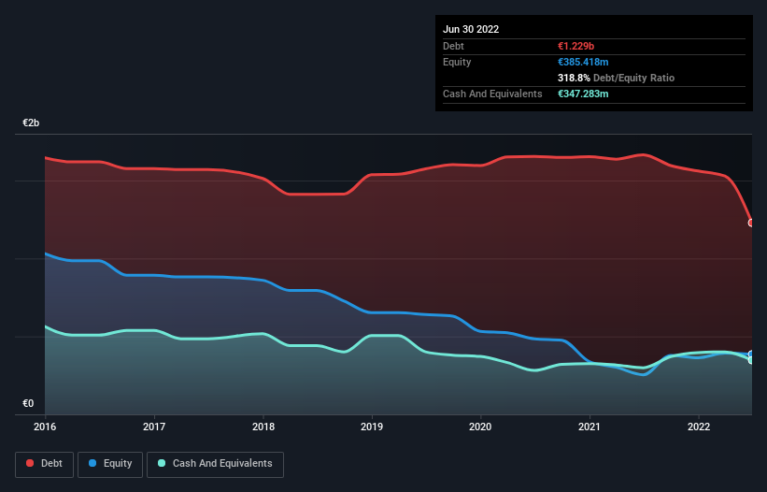The height and width of the screenshot is (492, 767).
Task: Click Cash And Equivalents tooltip label
Action: (x=492, y=94)
